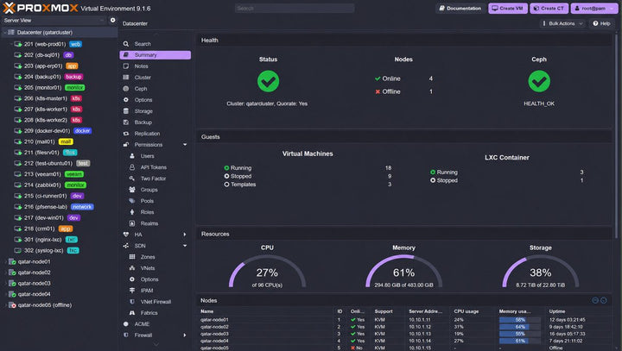Viewport: 622px width, 351px height.
Task: Click the API Tokens icon
Action: click(x=132, y=167)
